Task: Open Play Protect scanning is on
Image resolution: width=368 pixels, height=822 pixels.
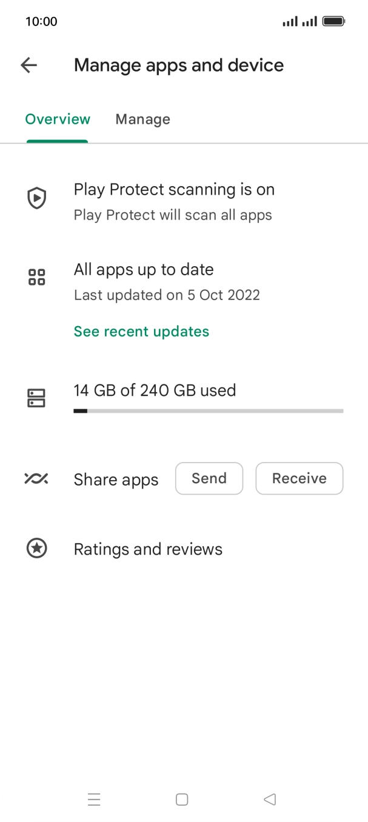Action: (x=174, y=190)
